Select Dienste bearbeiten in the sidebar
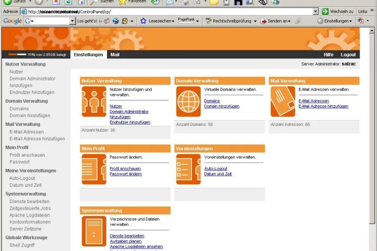The width and height of the screenshot is (377, 251). click(29, 201)
